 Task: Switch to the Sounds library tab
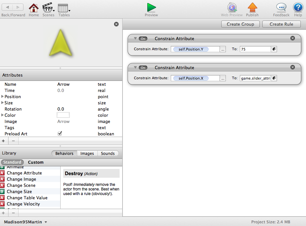108,154
